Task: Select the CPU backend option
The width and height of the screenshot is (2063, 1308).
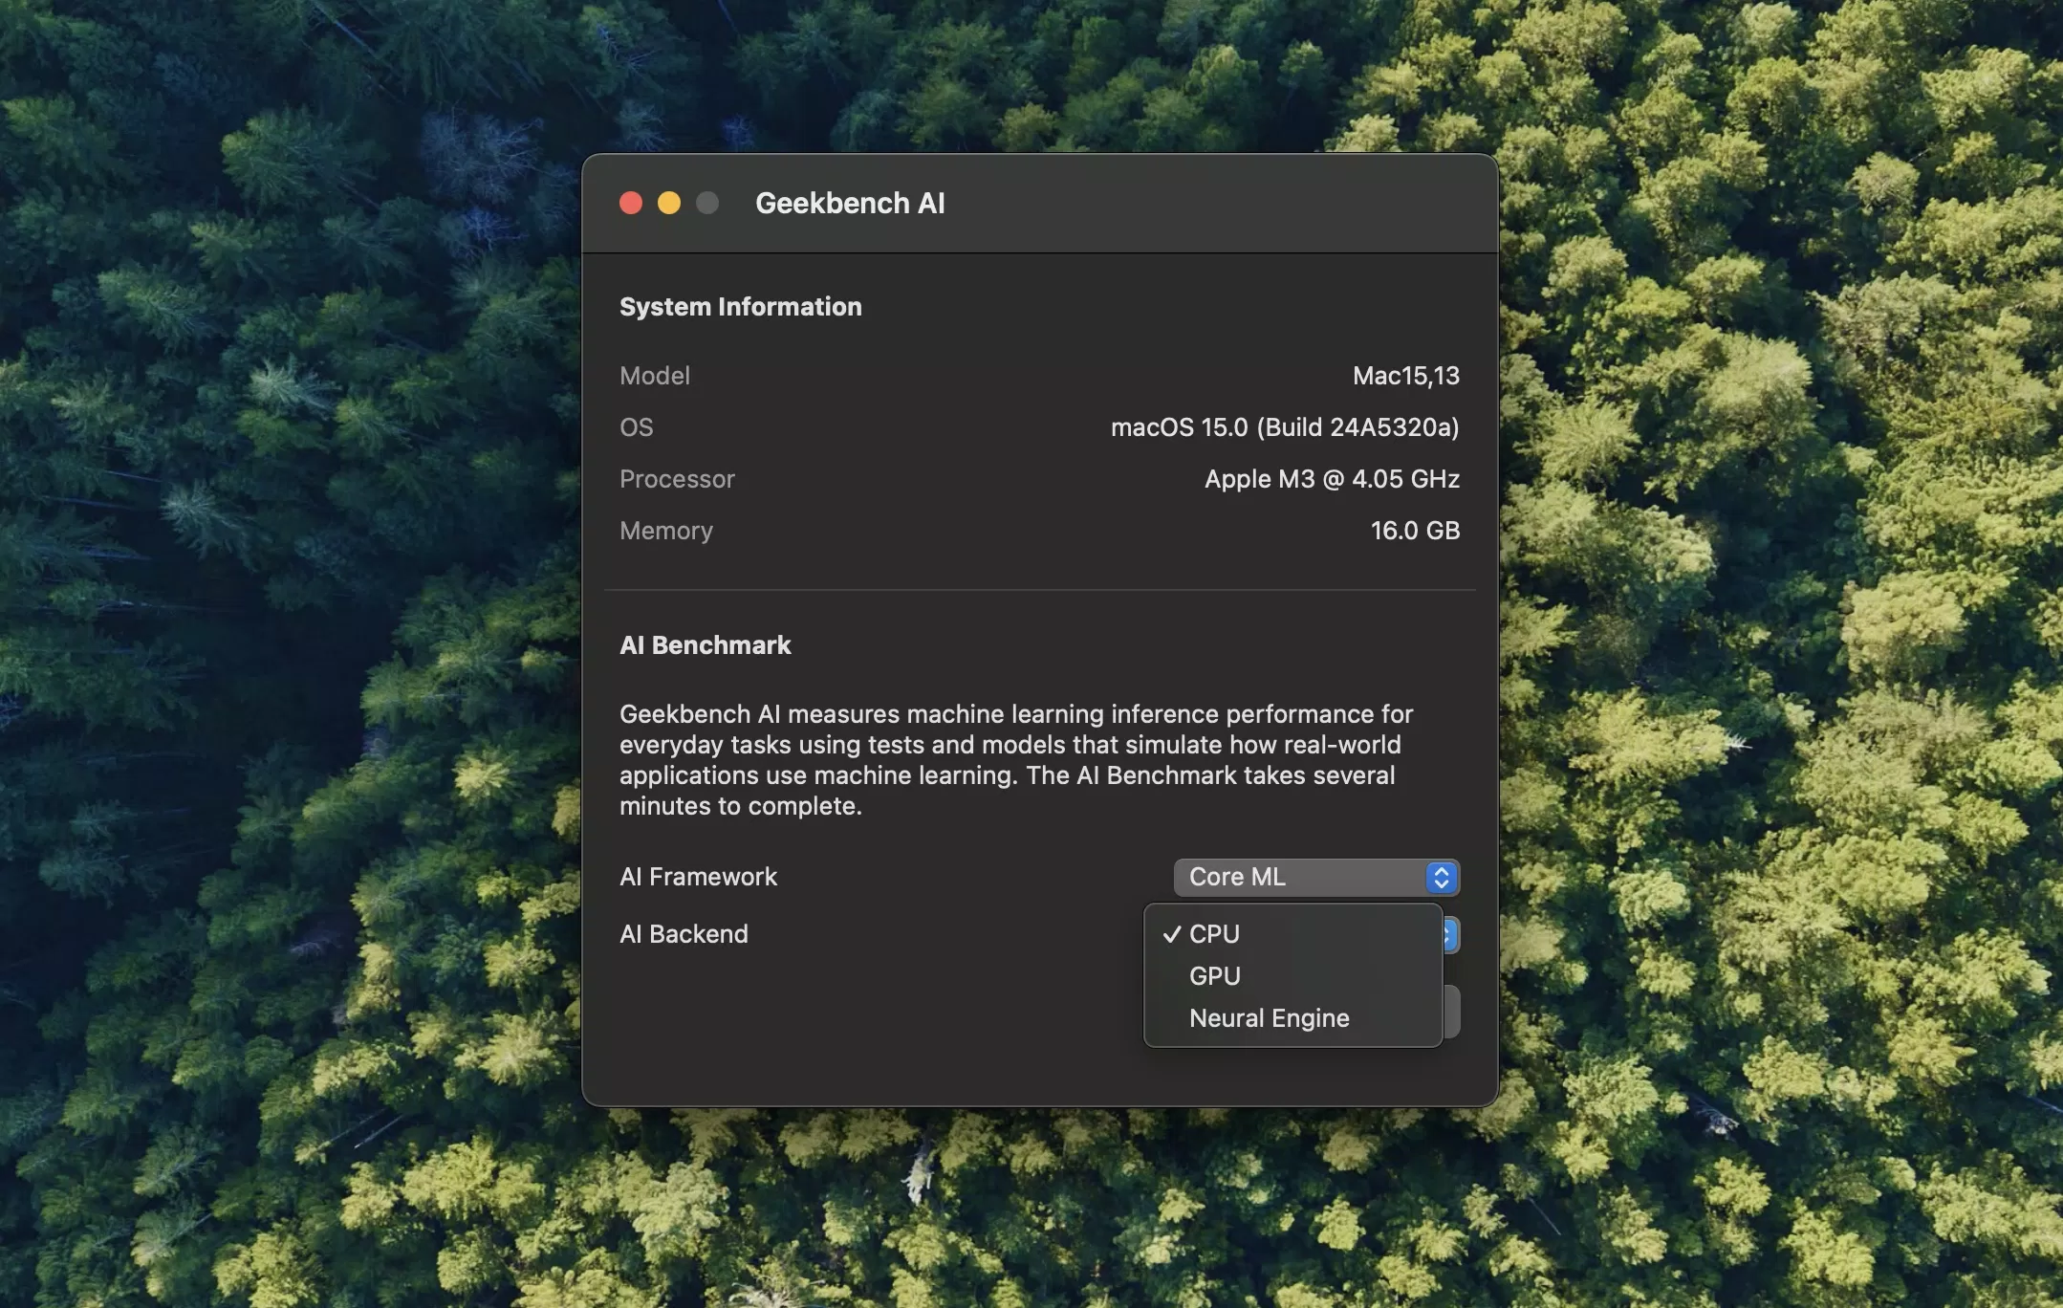Action: click(1214, 934)
